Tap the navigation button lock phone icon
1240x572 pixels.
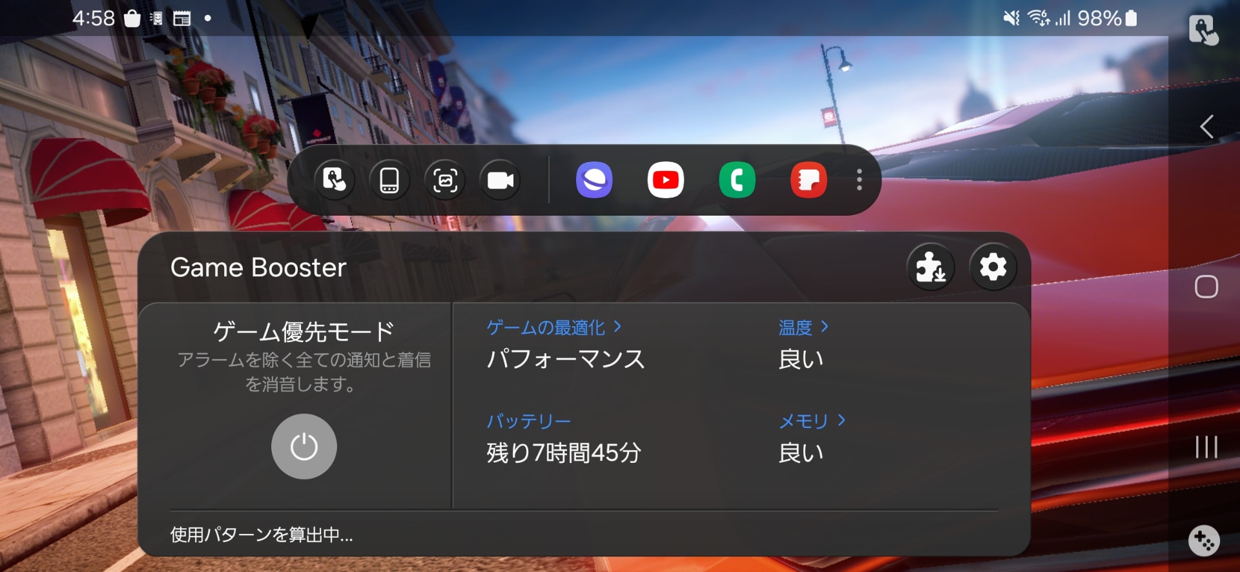coord(389,180)
